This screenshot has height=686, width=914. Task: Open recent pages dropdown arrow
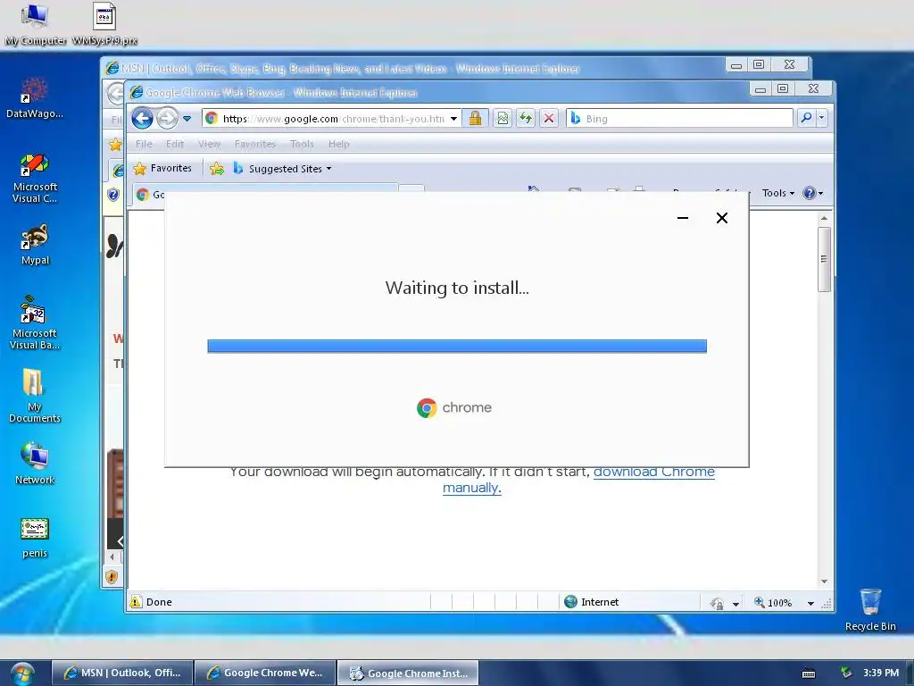(187, 119)
